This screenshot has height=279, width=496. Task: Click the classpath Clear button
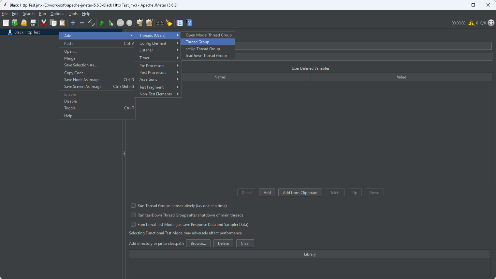(x=245, y=243)
